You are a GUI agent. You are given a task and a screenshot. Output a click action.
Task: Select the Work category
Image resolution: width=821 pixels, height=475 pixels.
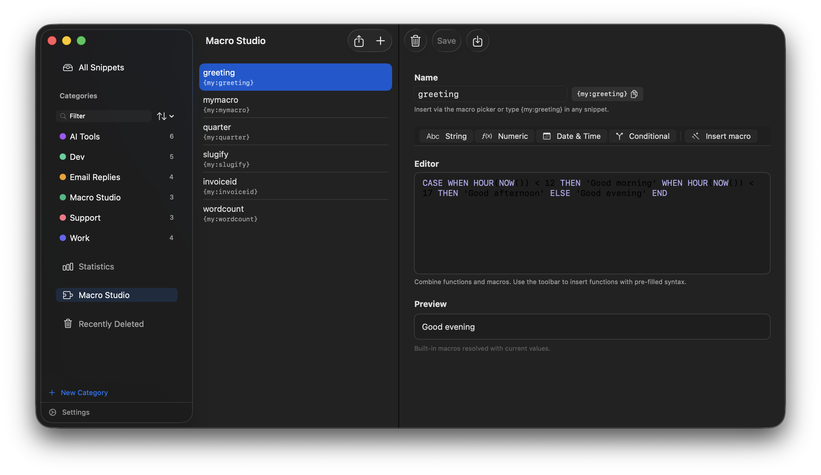[x=117, y=238]
